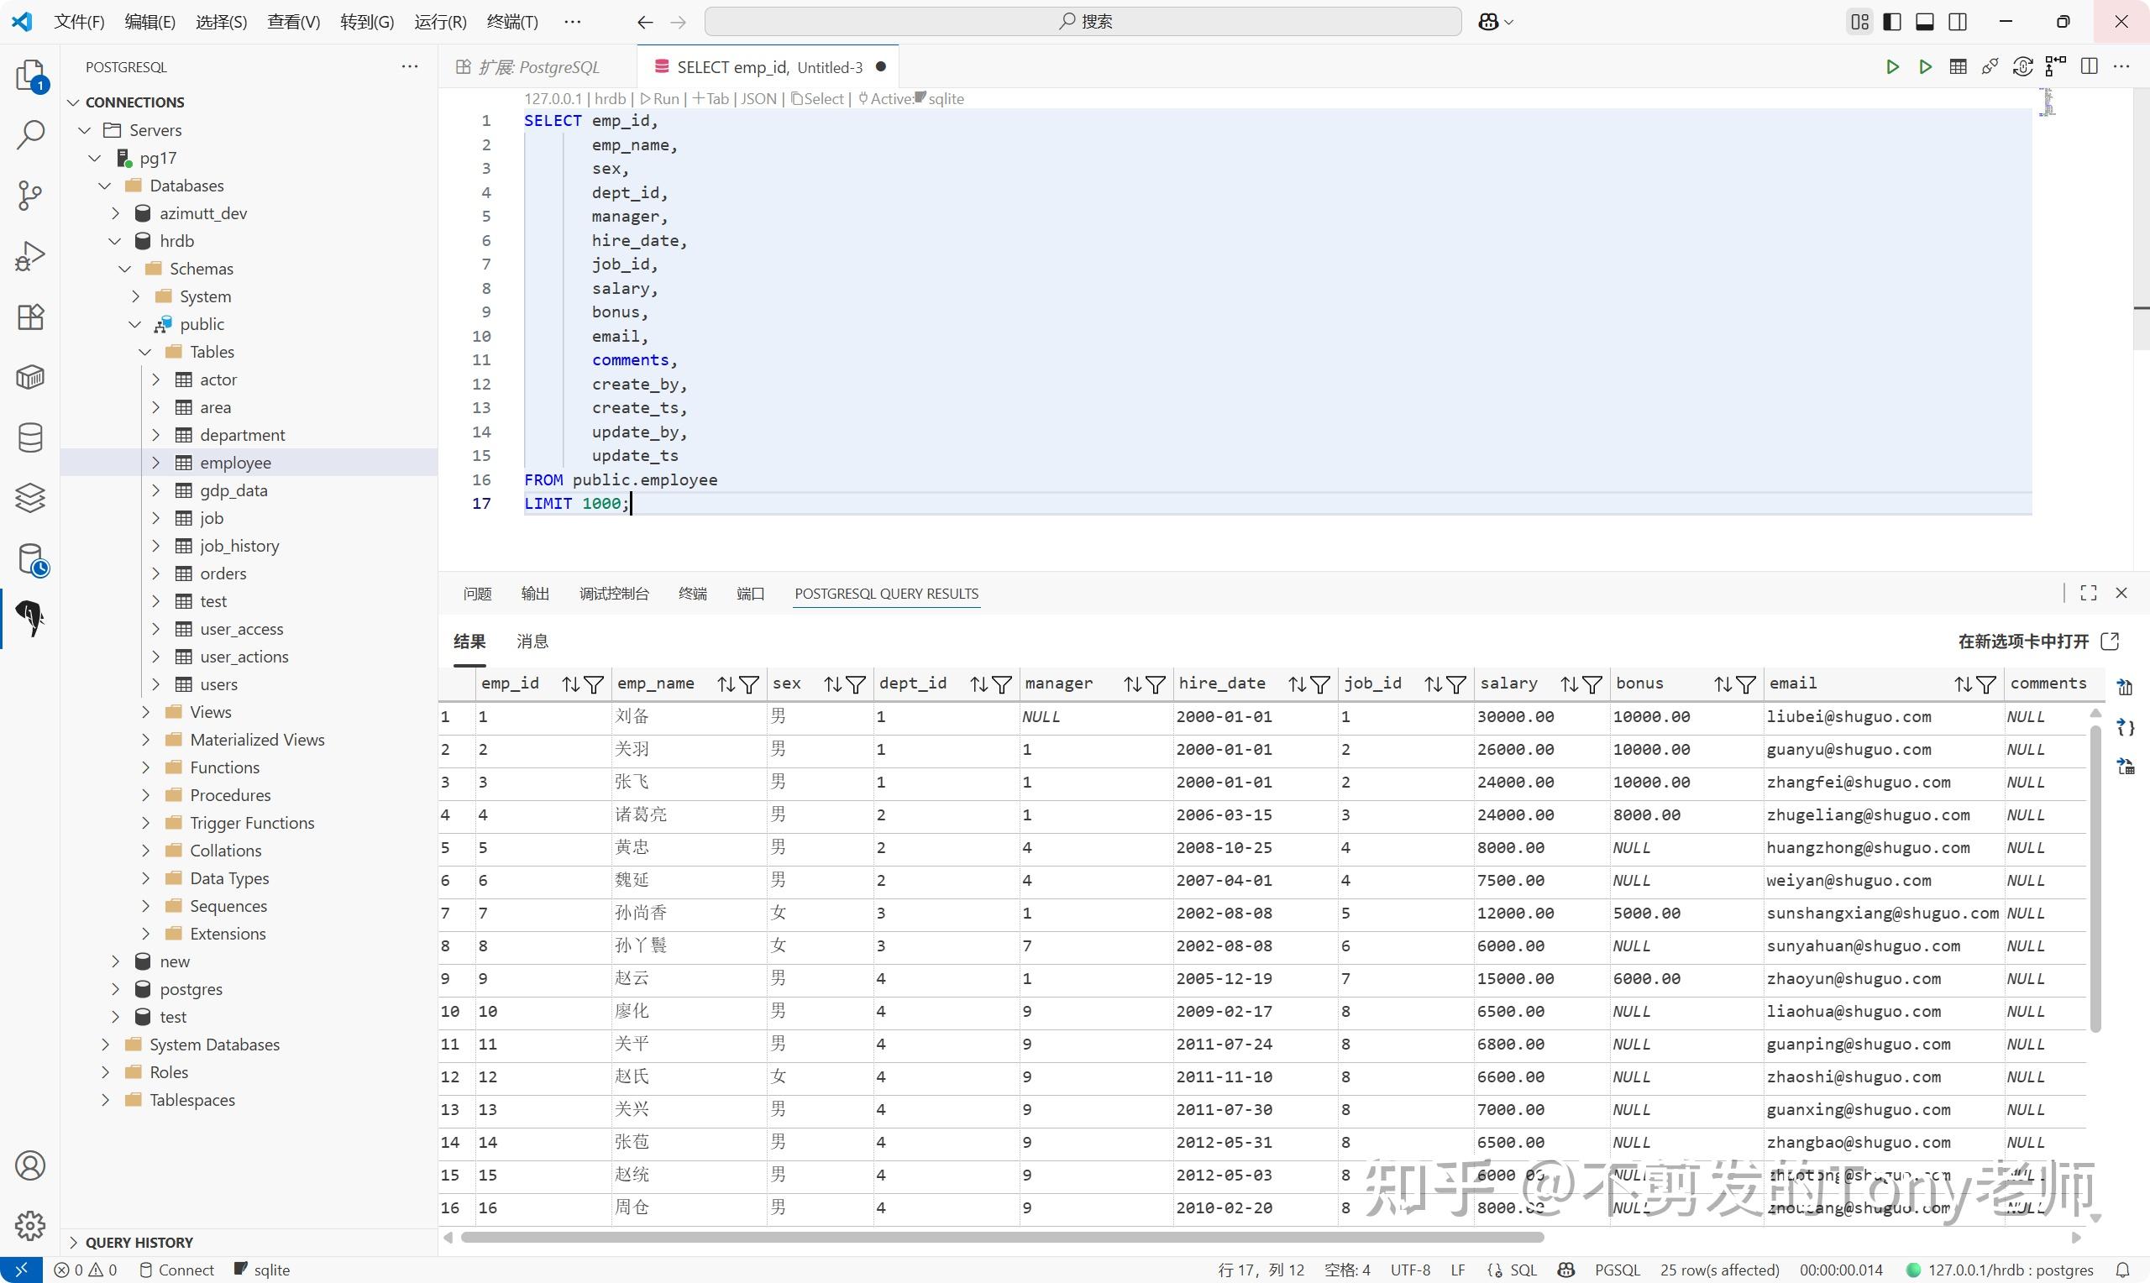Click 在新选项卡中打开 link
Image resolution: width=2150 pixels, height=1283 pixels.
point(2023,641)
